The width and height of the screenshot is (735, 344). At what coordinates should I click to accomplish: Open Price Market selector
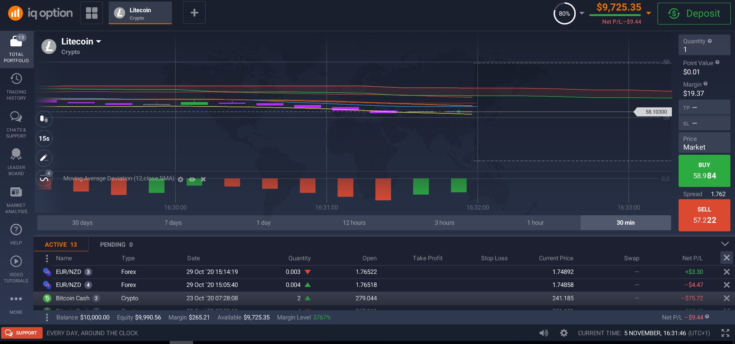704,143
